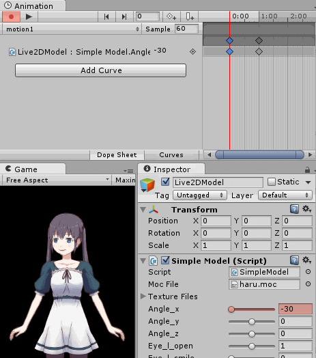Click the Angle_z slider handle
316x358 pixels.
click(x=252, y=334)
